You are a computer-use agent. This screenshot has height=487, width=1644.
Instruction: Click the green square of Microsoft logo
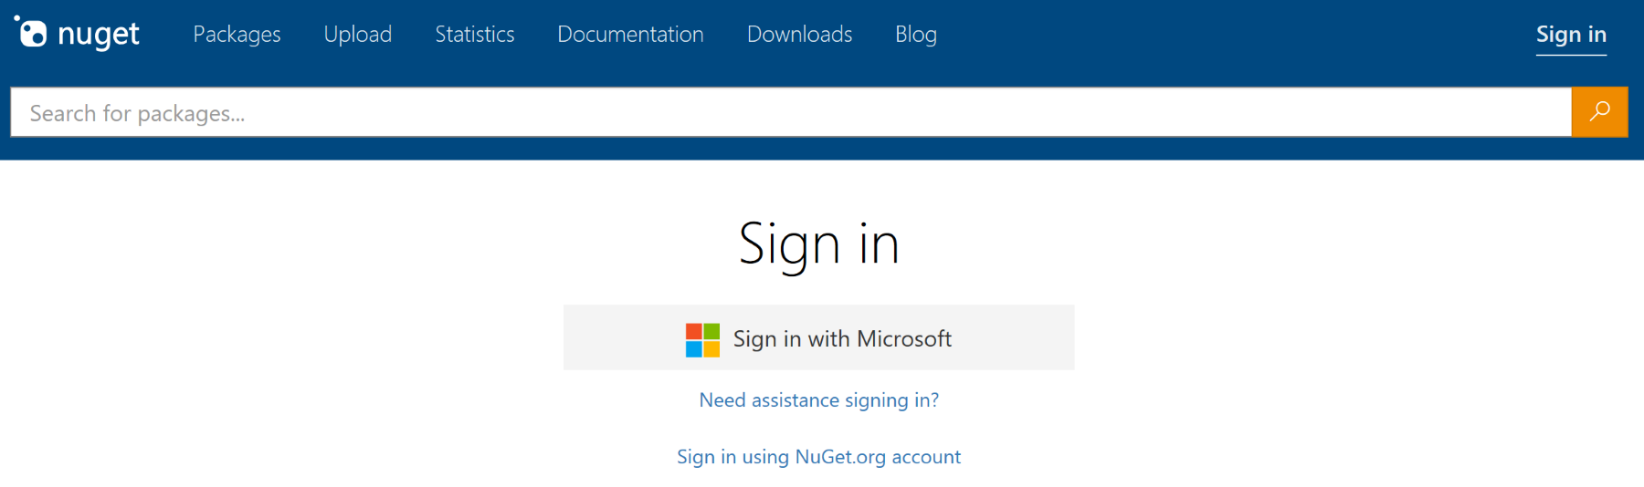pyautogui.click(x=711, y=331)
